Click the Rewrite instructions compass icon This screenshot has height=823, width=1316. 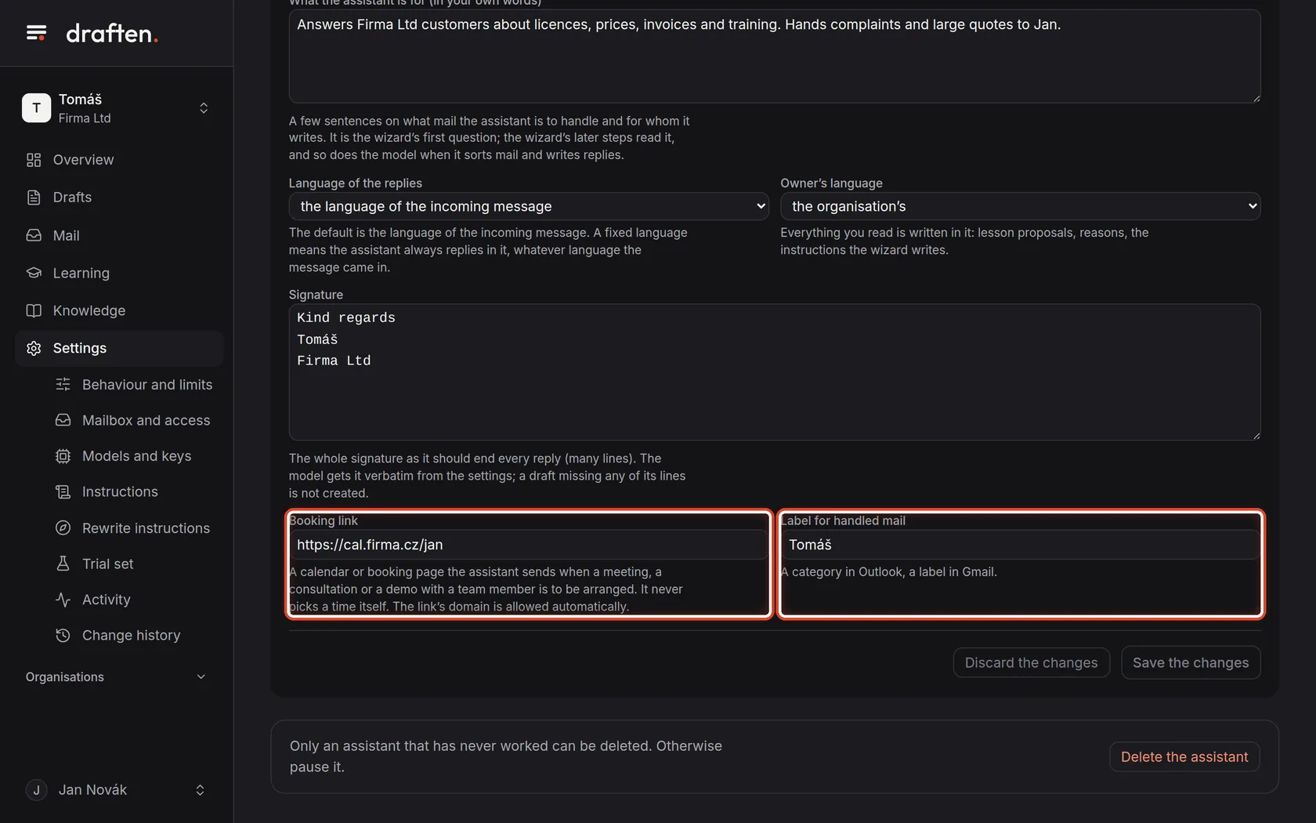[63, 528]
